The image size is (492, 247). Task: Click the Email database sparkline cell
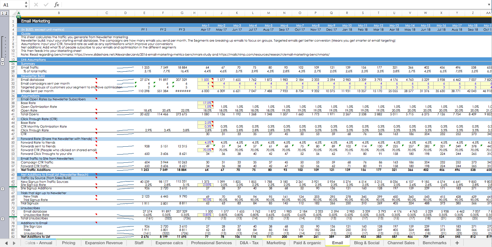coord(125,79)
